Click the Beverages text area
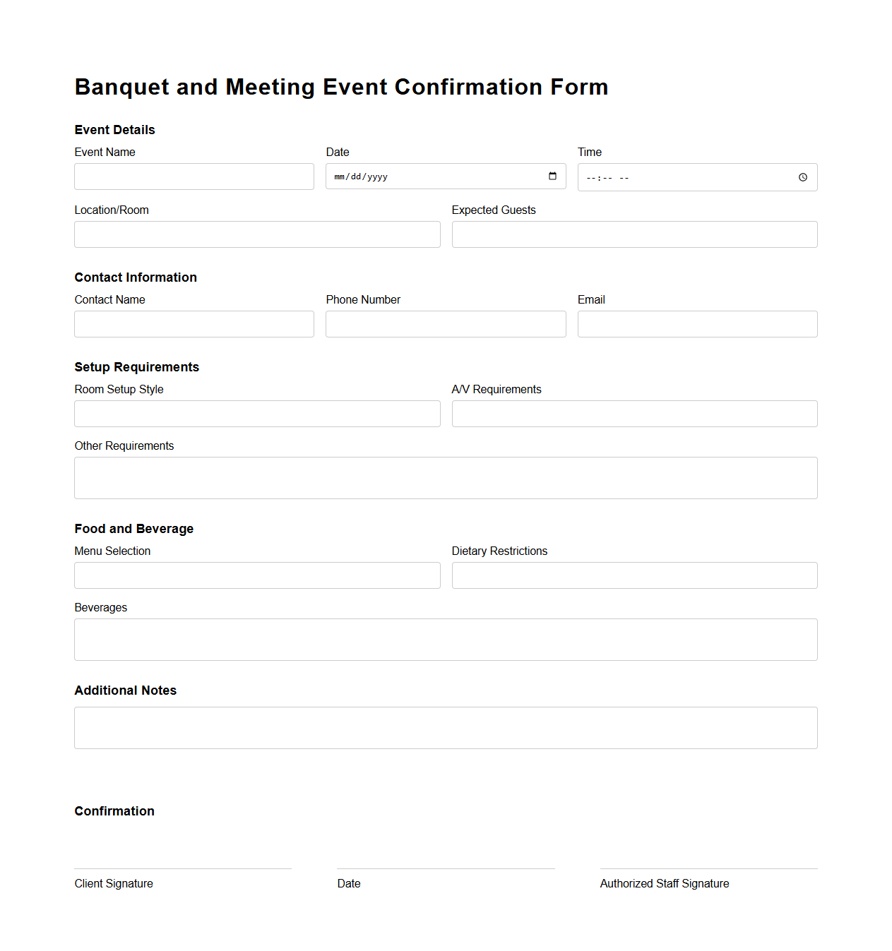Viewport: 892px width, 951px height. (445, 639)
